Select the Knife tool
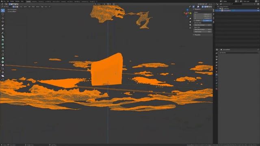The height and width of the screenshot is (146, 260). pyautogui.click(x=3, y=55)
